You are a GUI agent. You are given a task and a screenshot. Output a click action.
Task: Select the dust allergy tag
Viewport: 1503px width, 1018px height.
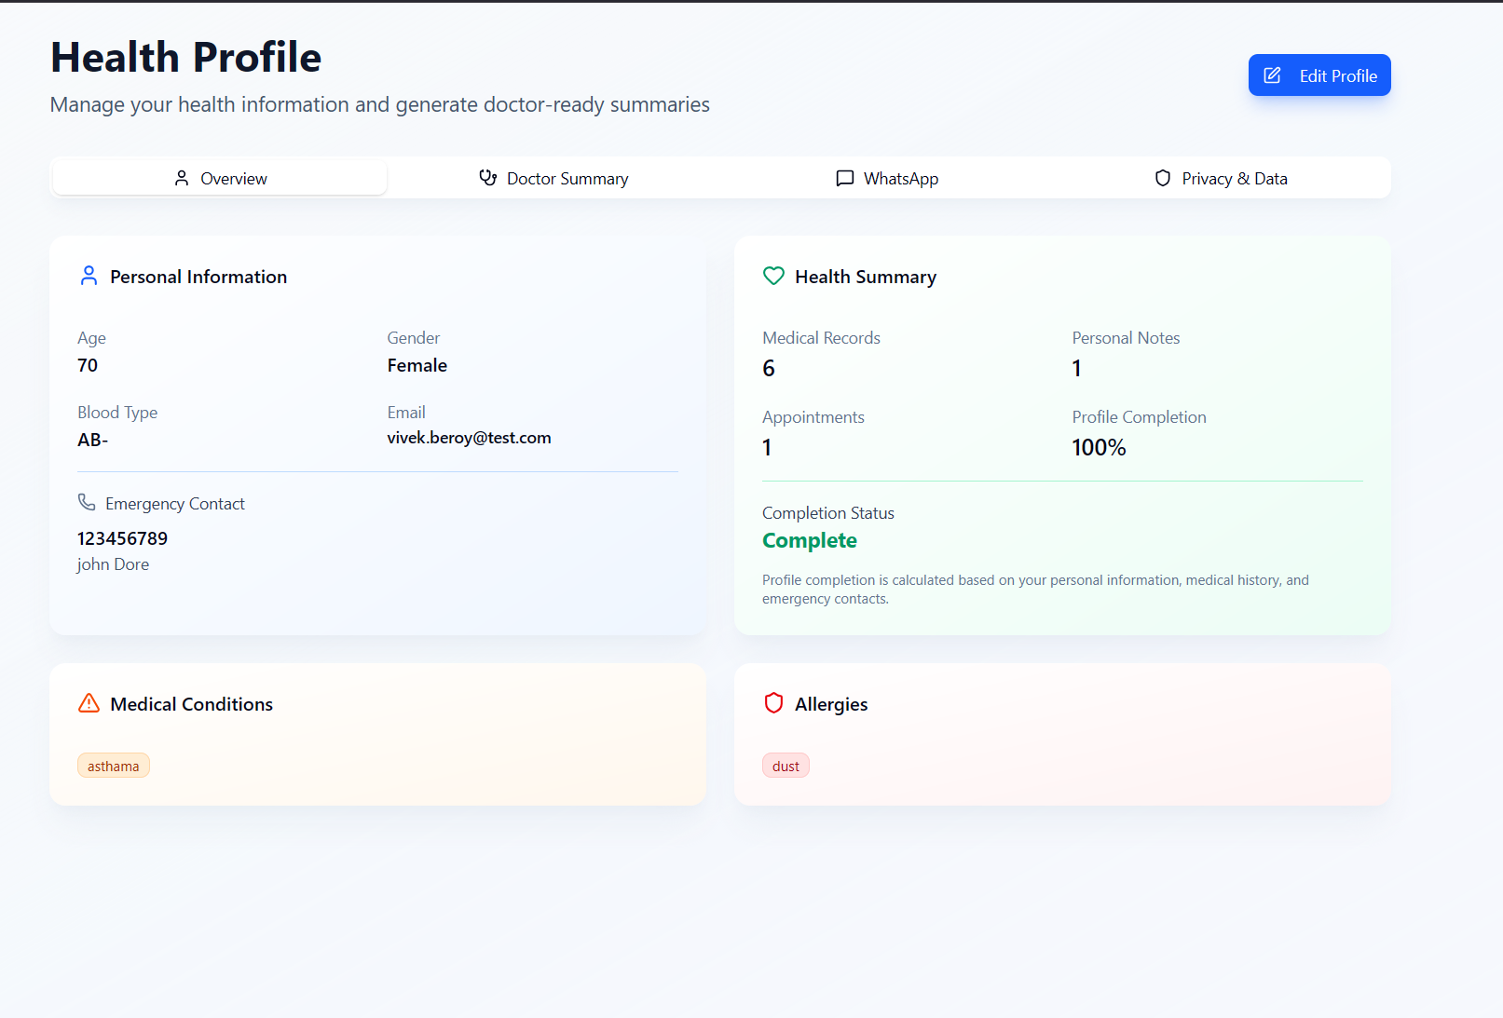coord(786,766)
